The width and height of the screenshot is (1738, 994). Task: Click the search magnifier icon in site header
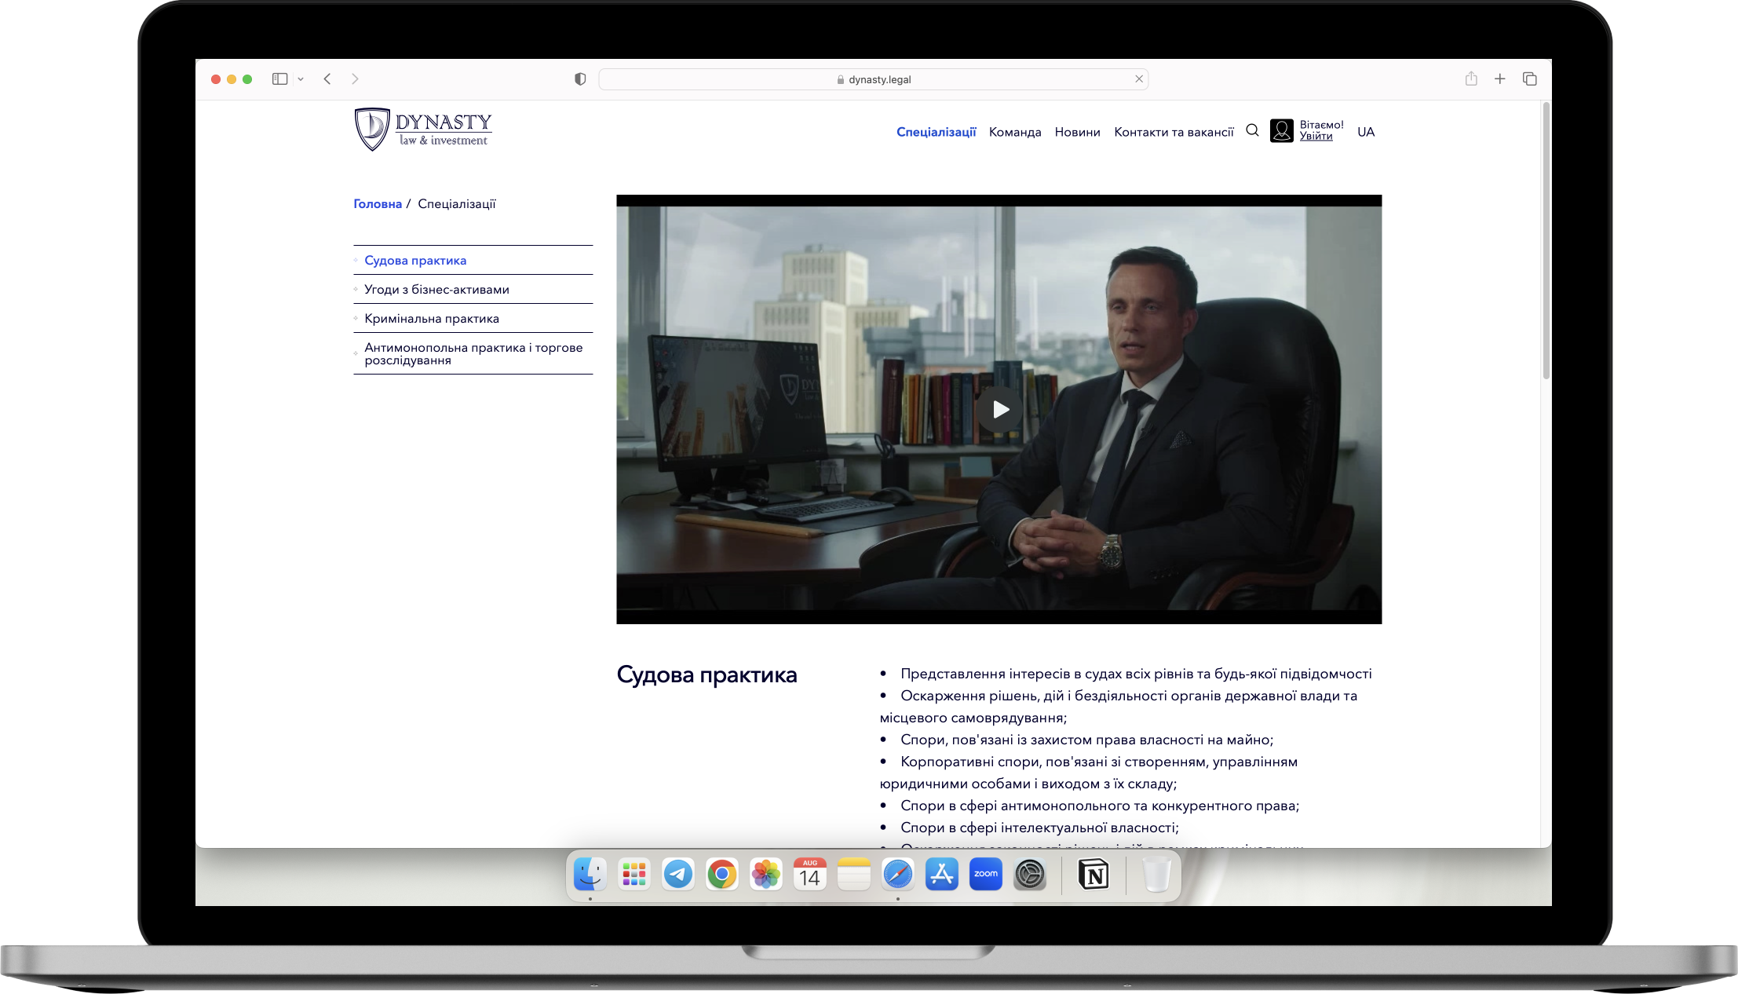pyautogui.click(x=1252, y=130)
